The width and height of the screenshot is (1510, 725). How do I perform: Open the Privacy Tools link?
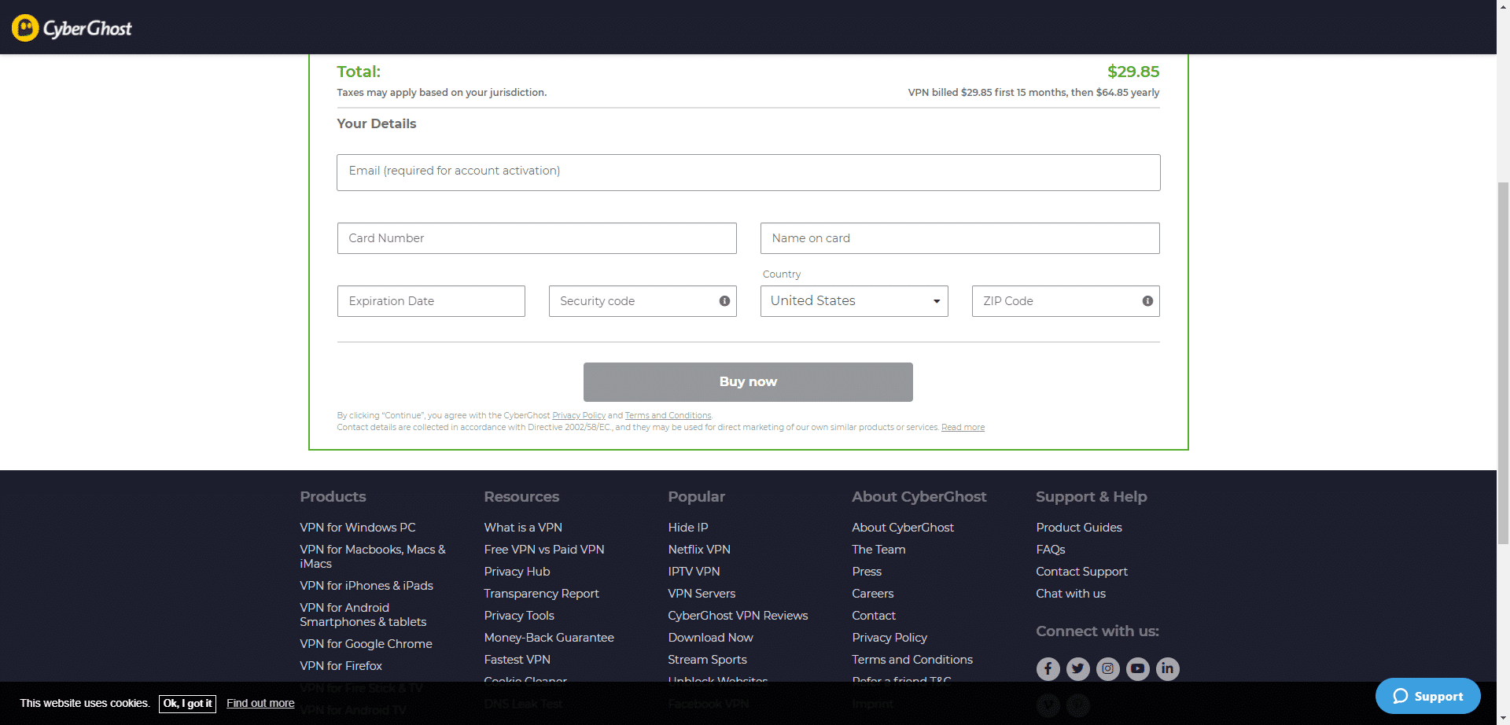(x=519, y=616)
